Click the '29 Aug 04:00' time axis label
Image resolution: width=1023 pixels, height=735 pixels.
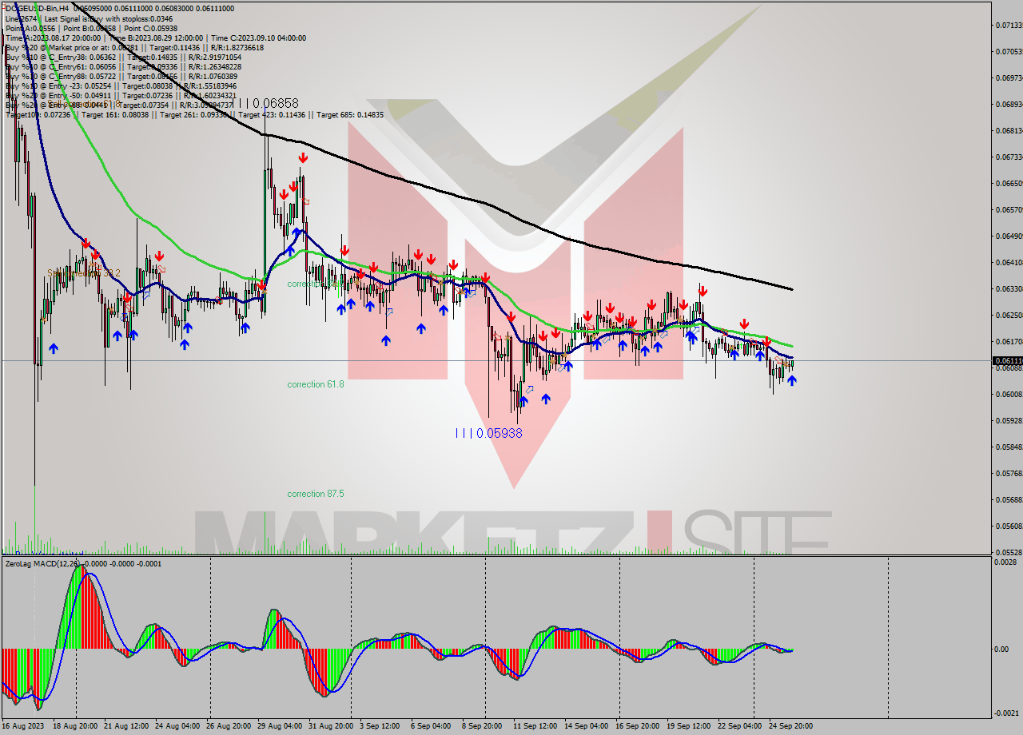[281, 726]
